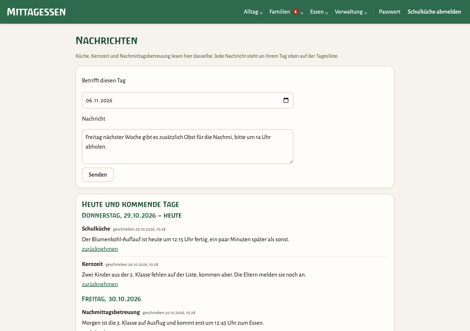470x331 pixels.
Task: Go to the Passwort page
Action: point(390,12)
